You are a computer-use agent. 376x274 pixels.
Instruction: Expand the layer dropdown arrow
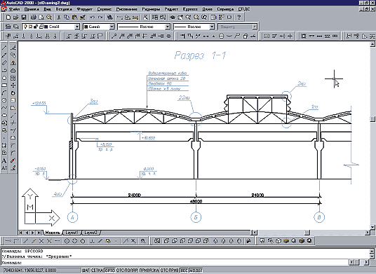coord(77,27)
